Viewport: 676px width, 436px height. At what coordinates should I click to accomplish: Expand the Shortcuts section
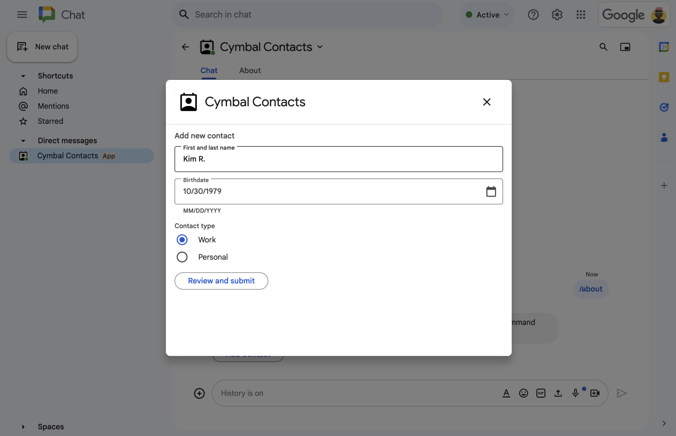pyautogui.click(x=23, y=76)
